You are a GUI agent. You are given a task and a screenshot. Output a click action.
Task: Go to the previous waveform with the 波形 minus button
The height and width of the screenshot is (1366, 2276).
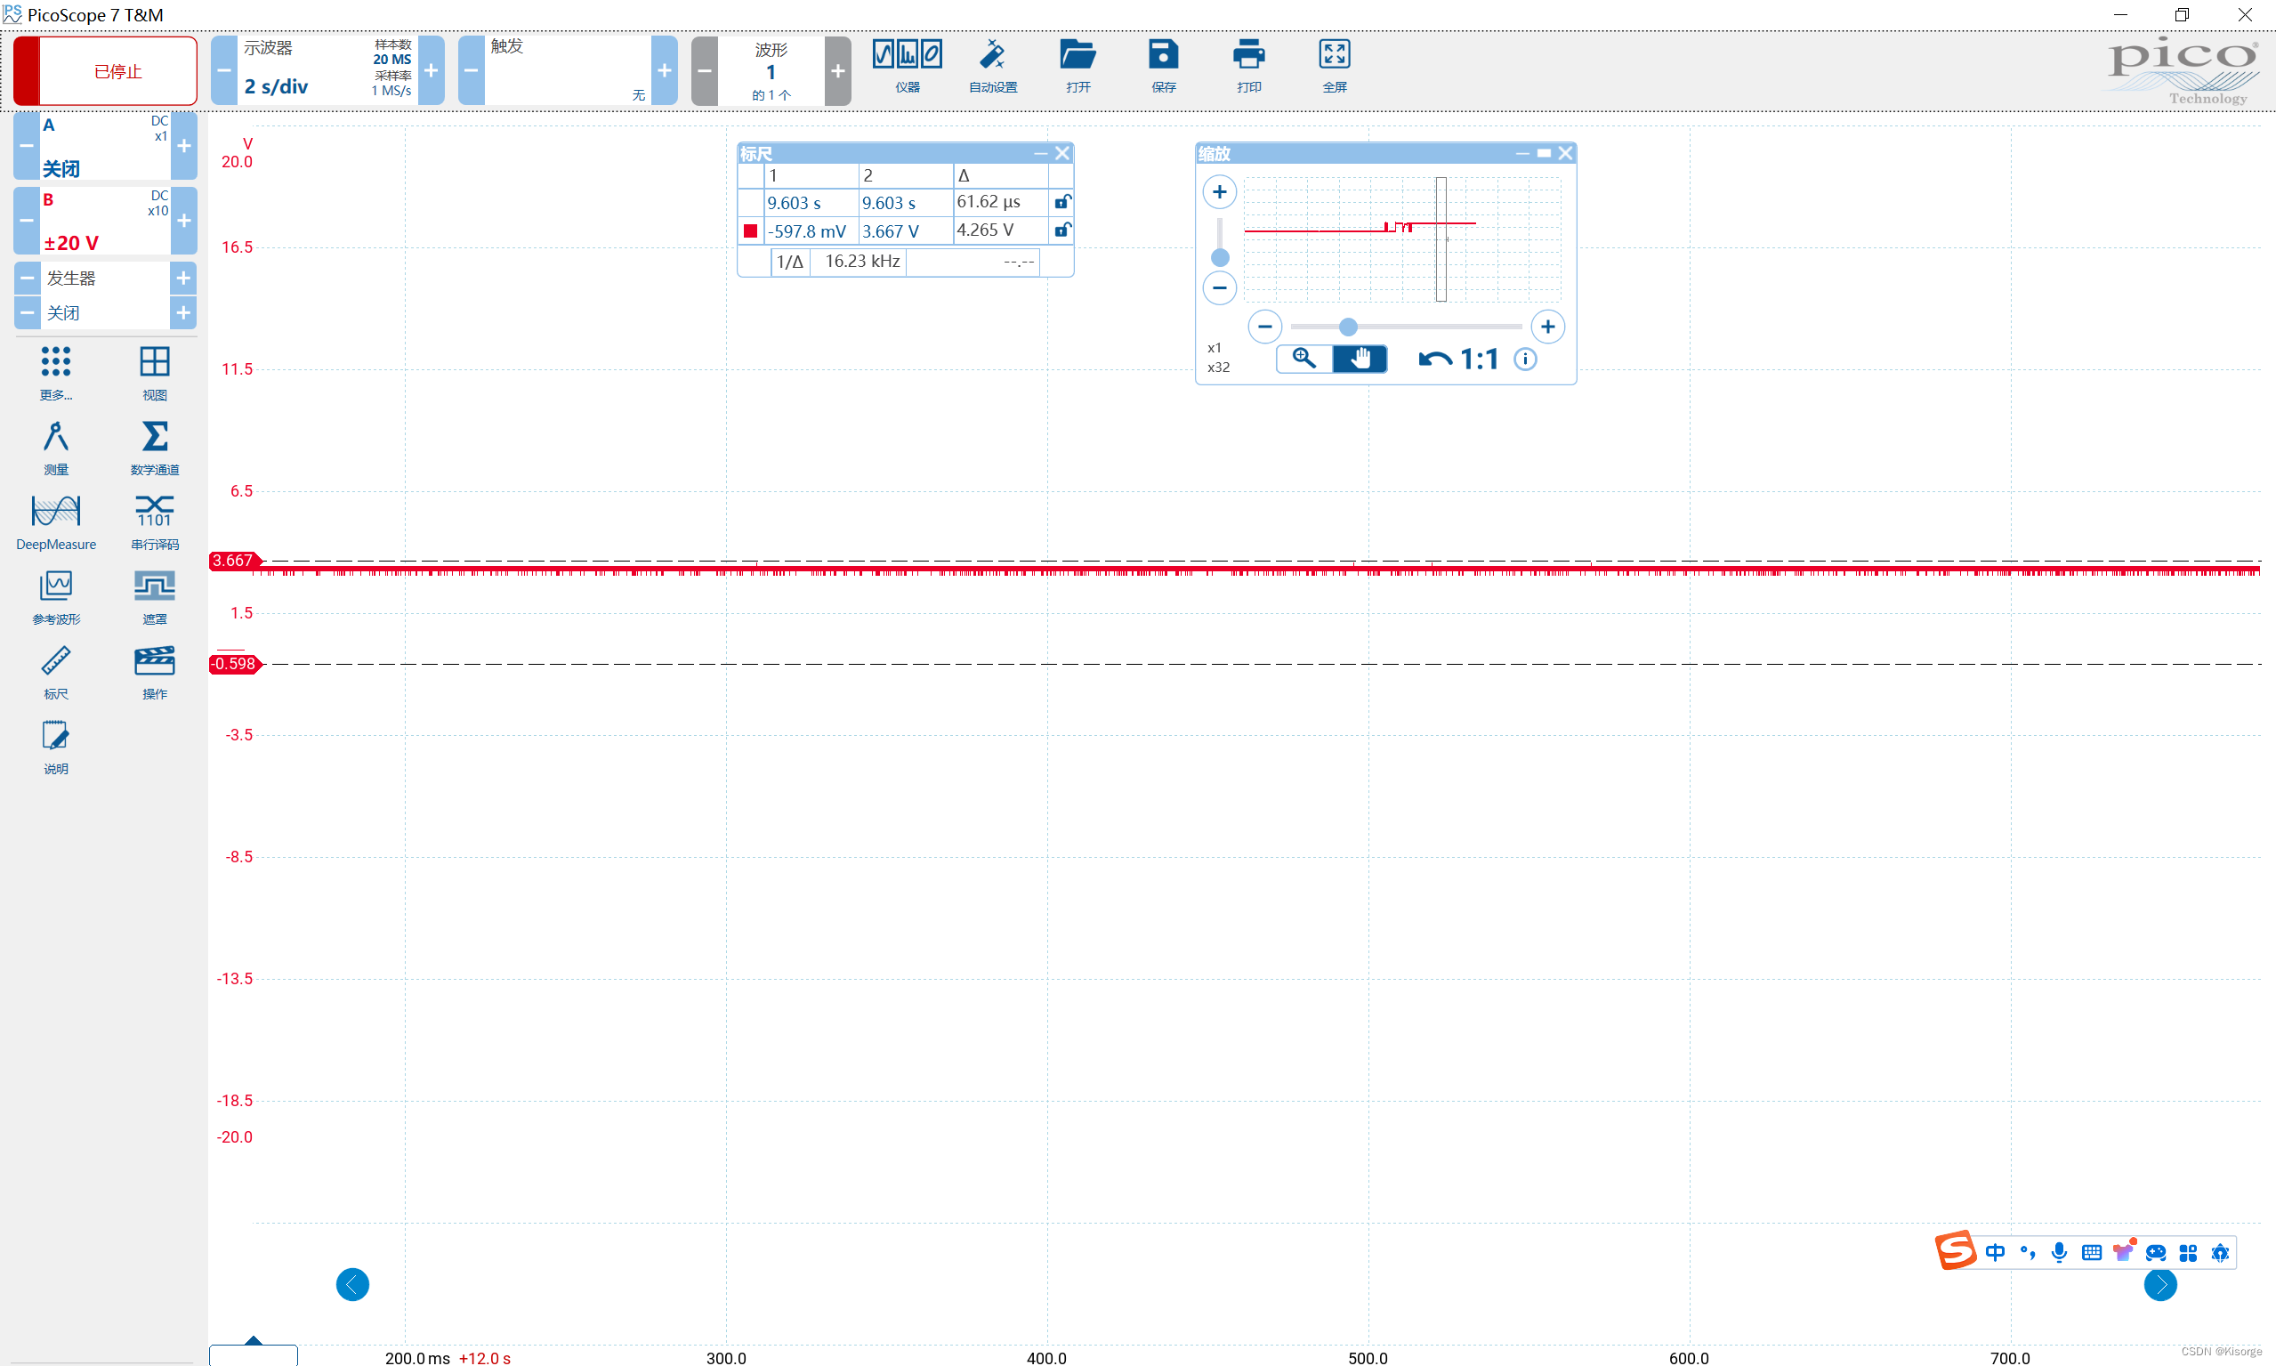[704, 71]
